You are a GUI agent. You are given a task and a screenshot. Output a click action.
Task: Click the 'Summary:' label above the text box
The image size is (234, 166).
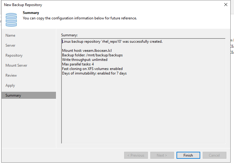[x=69, y=35]
